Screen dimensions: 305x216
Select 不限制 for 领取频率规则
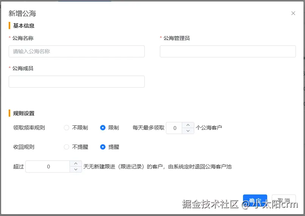pos(67,128)
